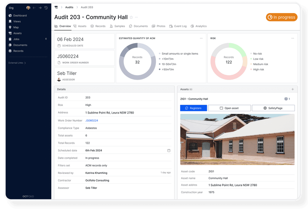
Task: Switch to the Documents tab
Action: [x=138, y=26]
